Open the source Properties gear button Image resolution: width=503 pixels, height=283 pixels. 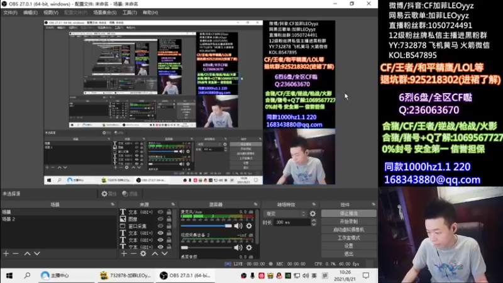click(x=109, y=194)
